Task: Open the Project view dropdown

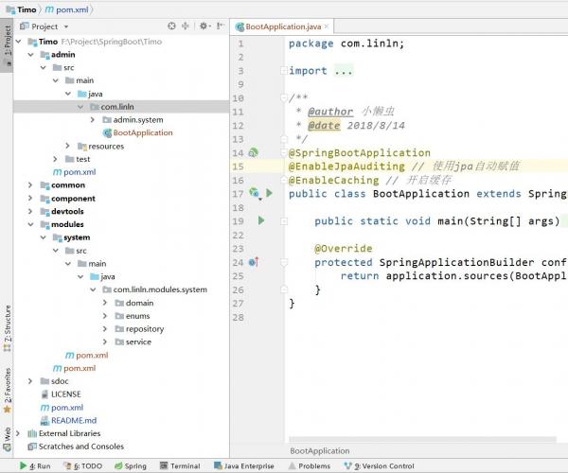Action: (66, 26)
